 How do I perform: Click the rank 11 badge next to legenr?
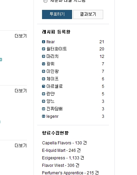pos(43,116)
